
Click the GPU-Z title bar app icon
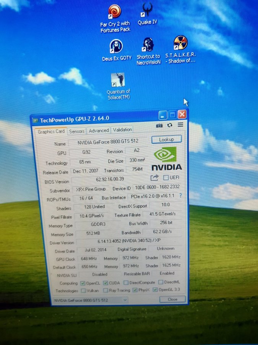(x=35, y=120)
